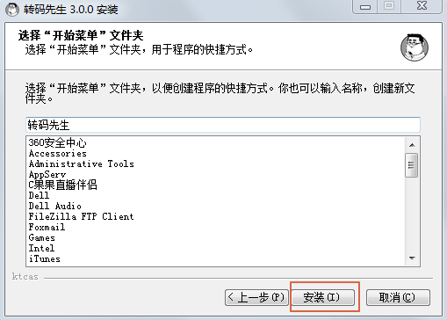447x320 pixels.
Task: Choose Administrative Tools from the list
Action: 81,164
